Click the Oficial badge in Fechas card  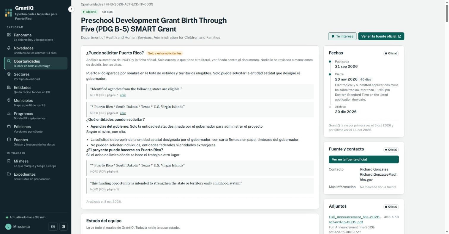click(391, 53)
